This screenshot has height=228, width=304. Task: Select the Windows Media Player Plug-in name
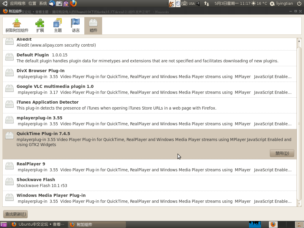(x=51, y=195)
